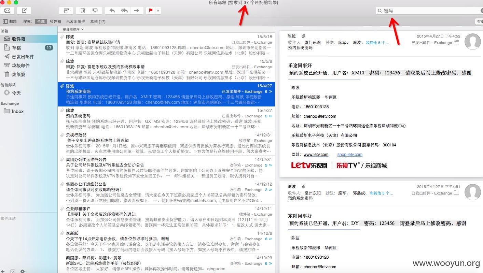Click sender avatar of the 厦门乐途 email
The image size is (483, 273).
pos(473,42)
